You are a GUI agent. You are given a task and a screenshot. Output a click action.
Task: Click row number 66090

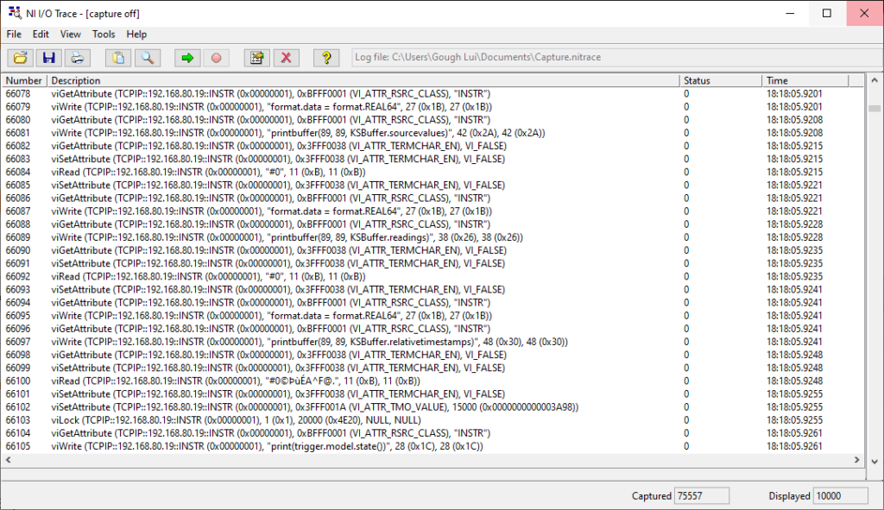click(x=18, y=250)
